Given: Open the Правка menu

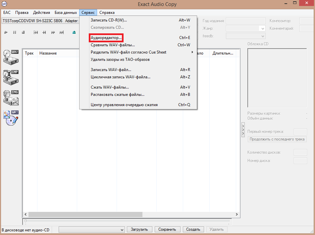Looking at the screenshot, I should [x=22, y=13].
